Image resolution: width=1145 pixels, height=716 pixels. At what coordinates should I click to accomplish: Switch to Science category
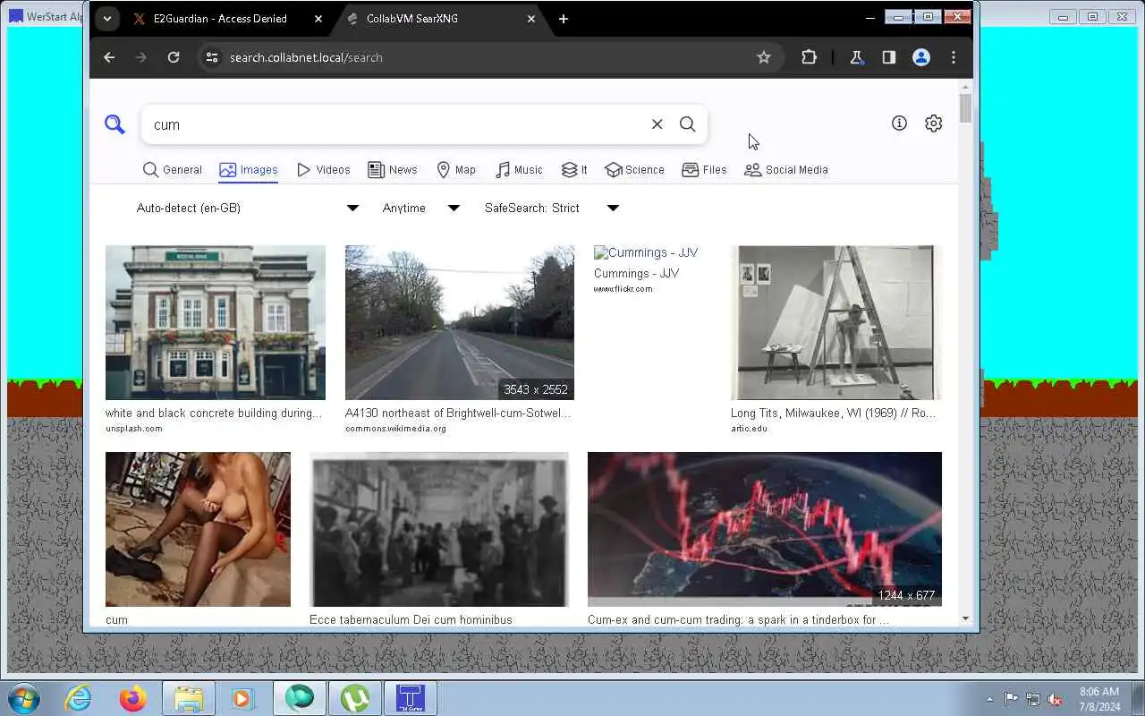coord(634,169)
